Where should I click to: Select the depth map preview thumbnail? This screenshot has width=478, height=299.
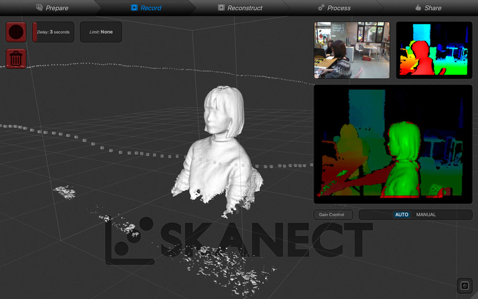tap(434, 50)
